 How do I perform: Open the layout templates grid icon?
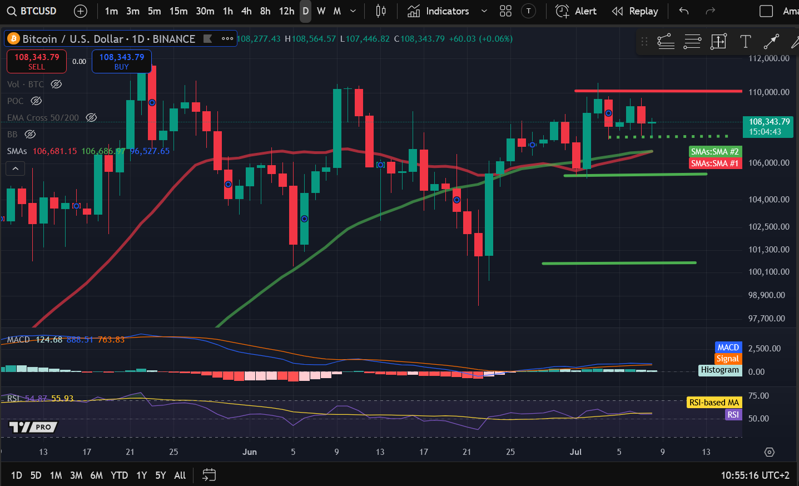coord(505,11)
